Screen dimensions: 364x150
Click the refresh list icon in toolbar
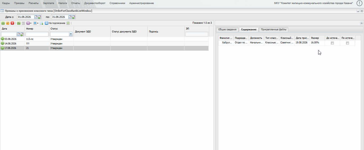(x=68, y=23)
